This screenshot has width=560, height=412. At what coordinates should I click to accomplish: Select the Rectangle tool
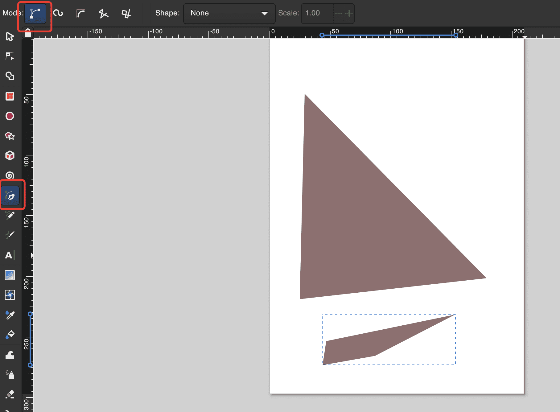(x=10, y=96)
